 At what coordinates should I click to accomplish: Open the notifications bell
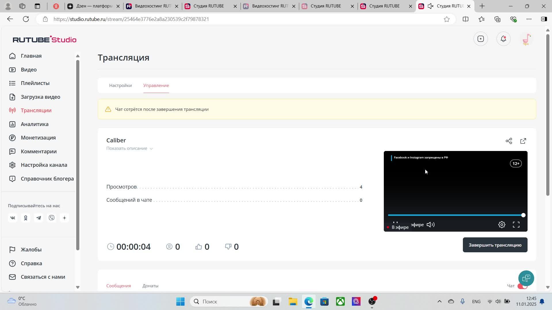pos(503,39)
